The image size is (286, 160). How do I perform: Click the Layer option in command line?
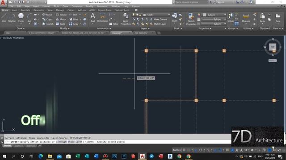pyautogui.click(x=79, y=142)
